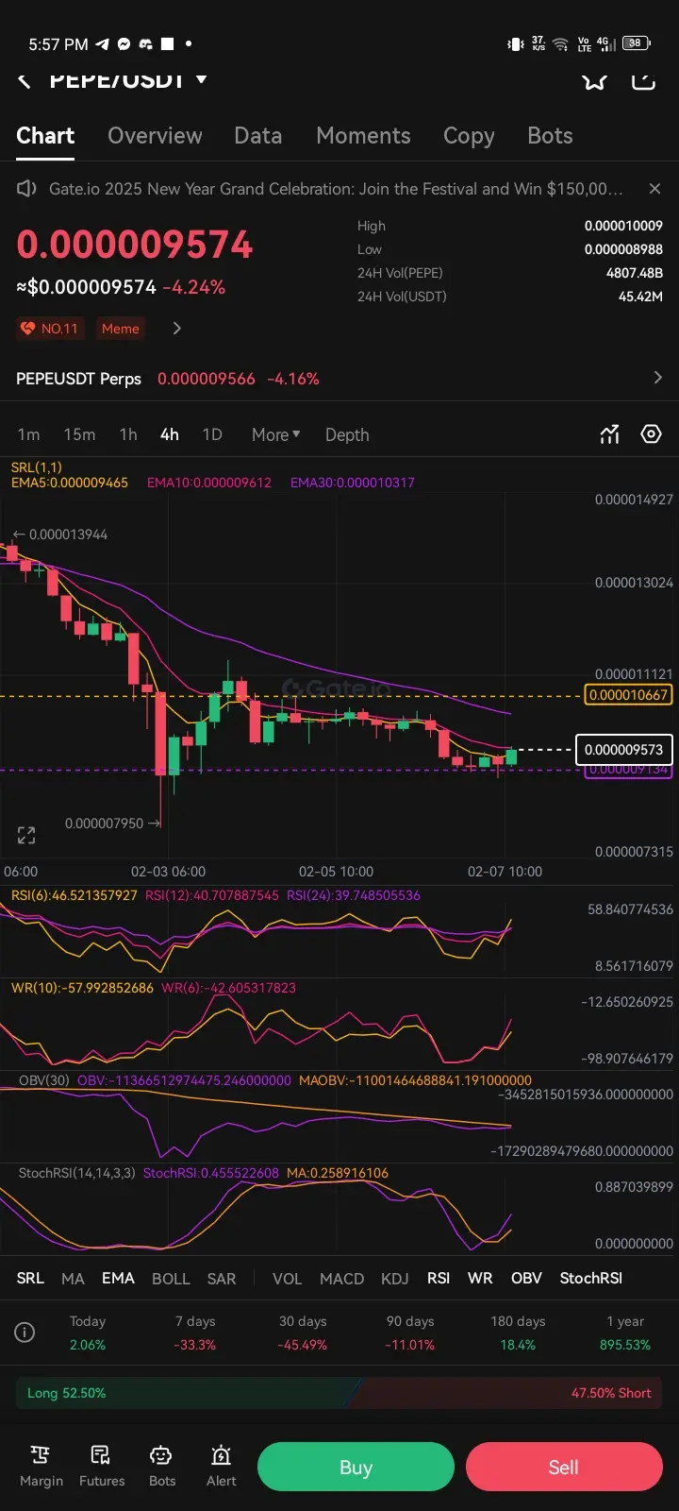Select the 1m timeframe
Screen dimensions: 679x1511
[28, 434]
